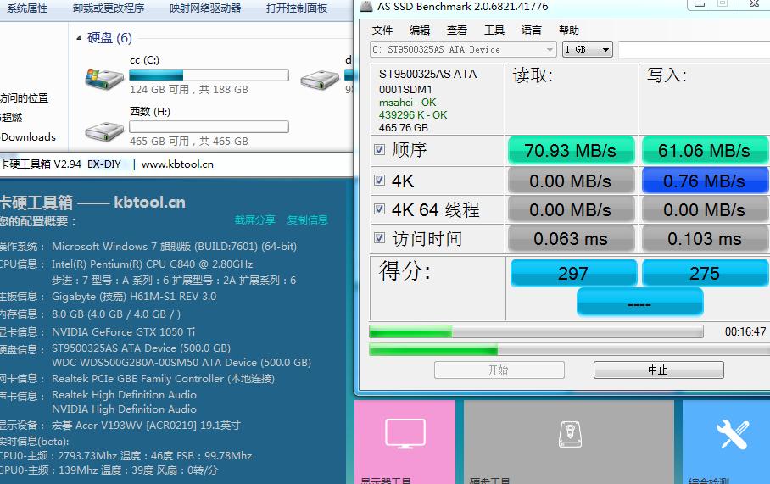Click the 中止 abort button
The height and width of the screenshot is (484, 770).
click(x=659, y=370)
